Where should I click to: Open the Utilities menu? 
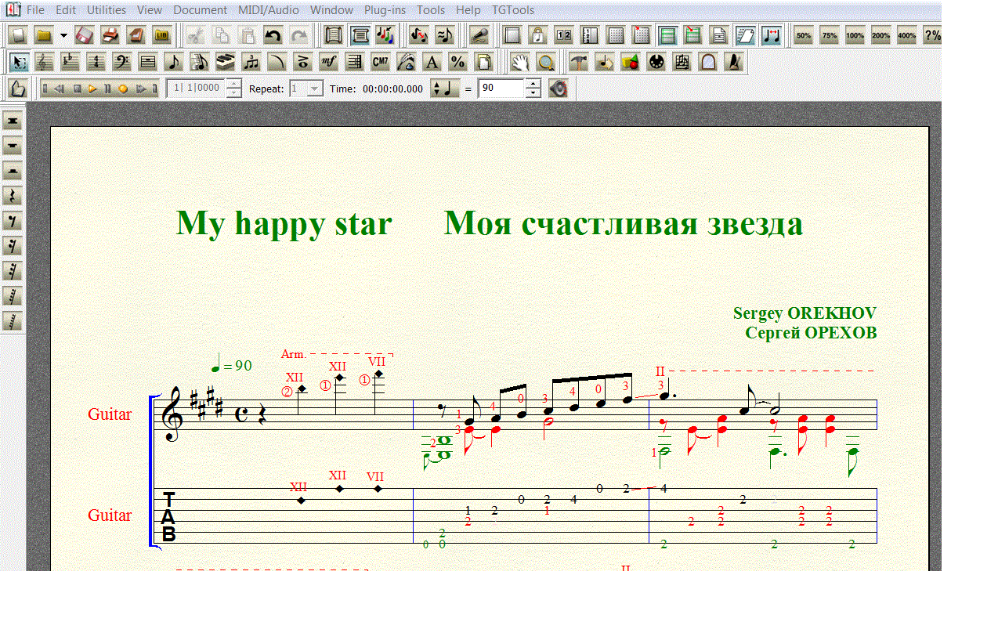pos(107,10)
